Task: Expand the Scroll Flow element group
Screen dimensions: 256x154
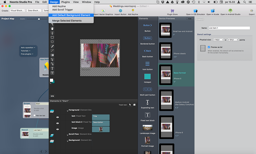Action: [x=68, y=135]
